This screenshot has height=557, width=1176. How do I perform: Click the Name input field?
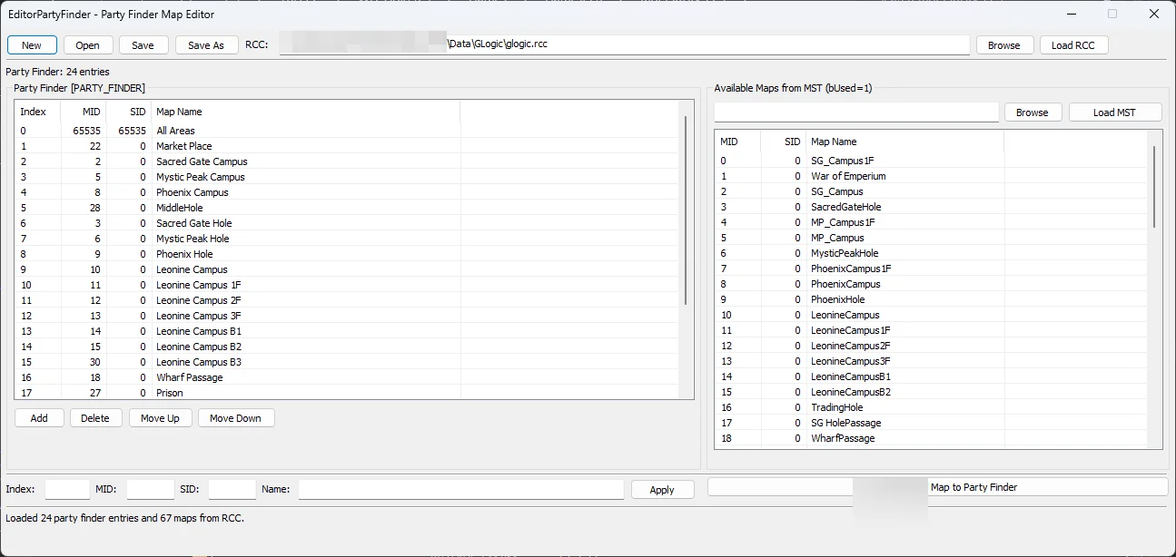point(461,489)
